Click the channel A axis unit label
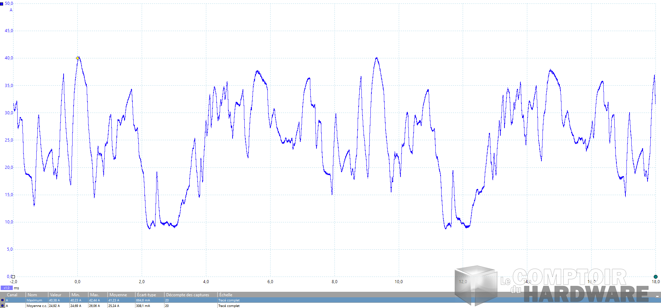 click(11, 10)
